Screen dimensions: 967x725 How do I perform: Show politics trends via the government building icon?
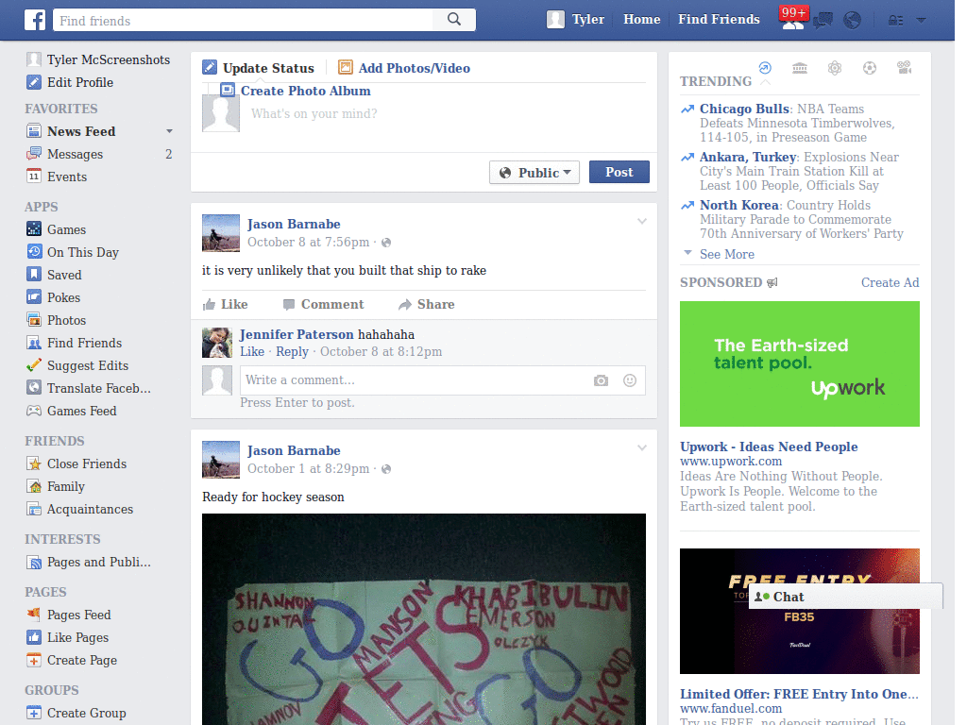pos(799,68)
